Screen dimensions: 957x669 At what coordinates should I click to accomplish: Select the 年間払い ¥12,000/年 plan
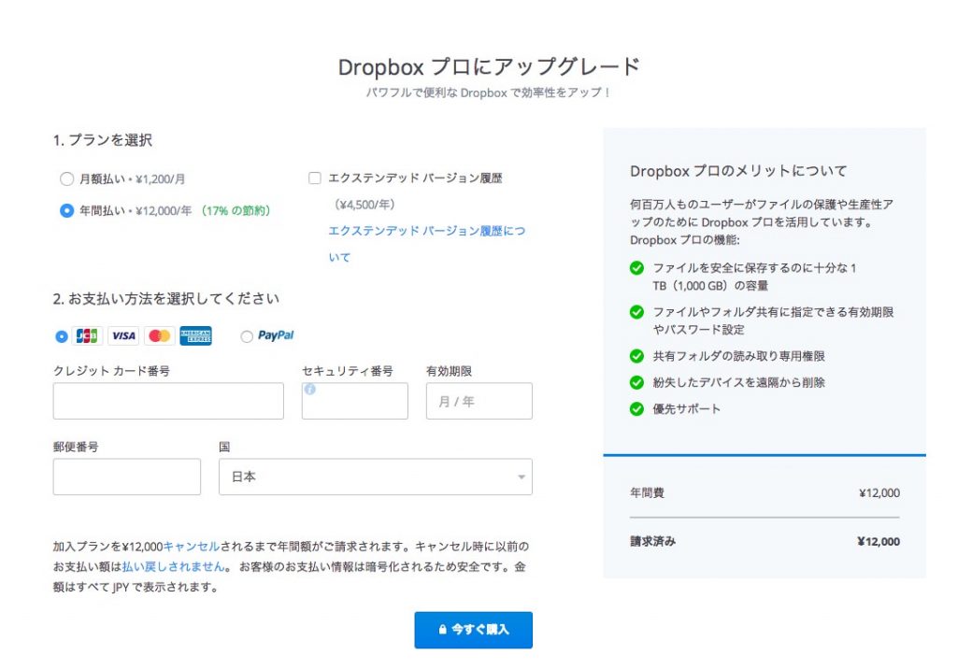pyautogui.click(x=66, y=210)
